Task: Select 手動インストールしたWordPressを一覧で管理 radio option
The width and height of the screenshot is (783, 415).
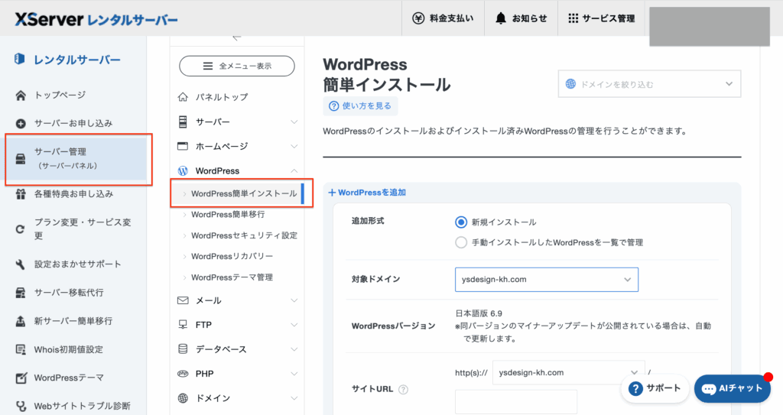Action: tap(461, 243)
